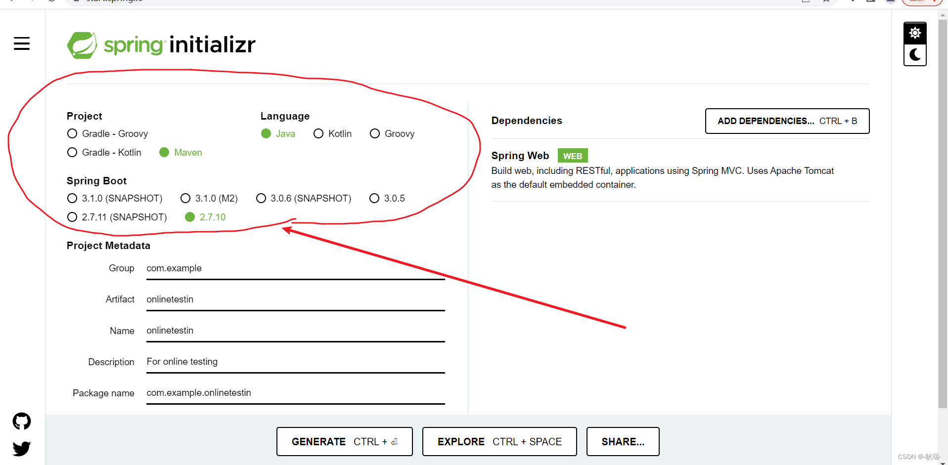The width and height of the screenshot is (948, 465).
Task: Switch to light theme sun icon
Action: [915, 33]
